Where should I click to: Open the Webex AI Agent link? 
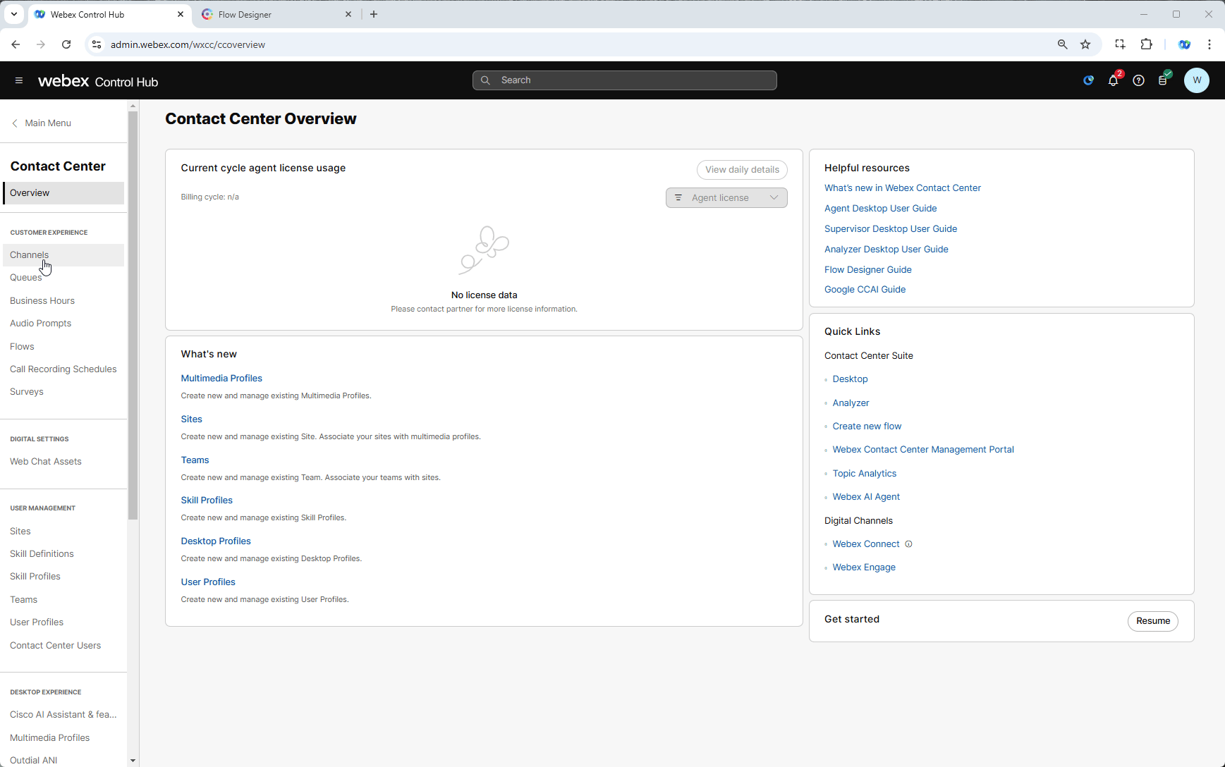866,497
